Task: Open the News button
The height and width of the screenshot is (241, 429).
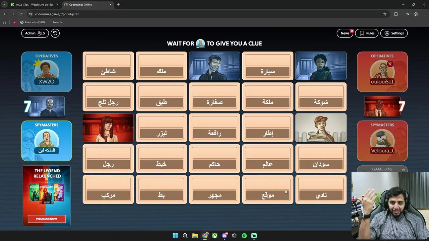Action: (x=345, y=33)
